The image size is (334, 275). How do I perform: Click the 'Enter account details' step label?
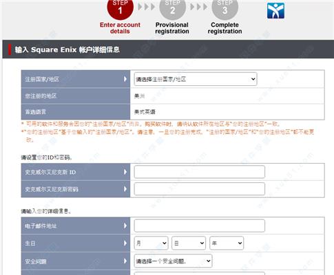tap(120, 28)
